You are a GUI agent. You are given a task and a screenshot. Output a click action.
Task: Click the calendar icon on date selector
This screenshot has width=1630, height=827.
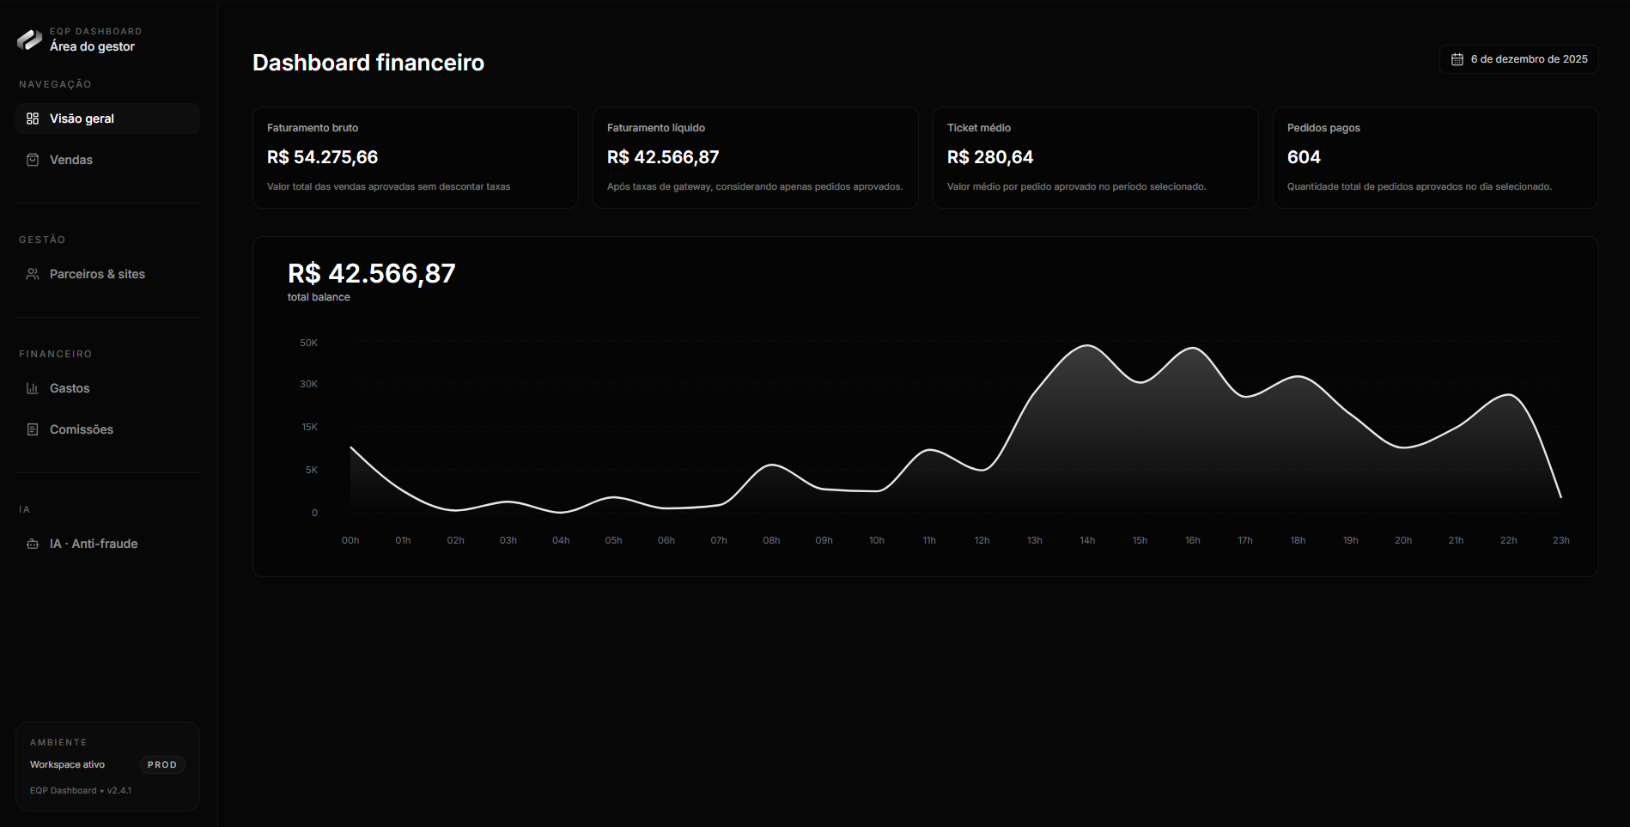click(x=1457, y=58)
